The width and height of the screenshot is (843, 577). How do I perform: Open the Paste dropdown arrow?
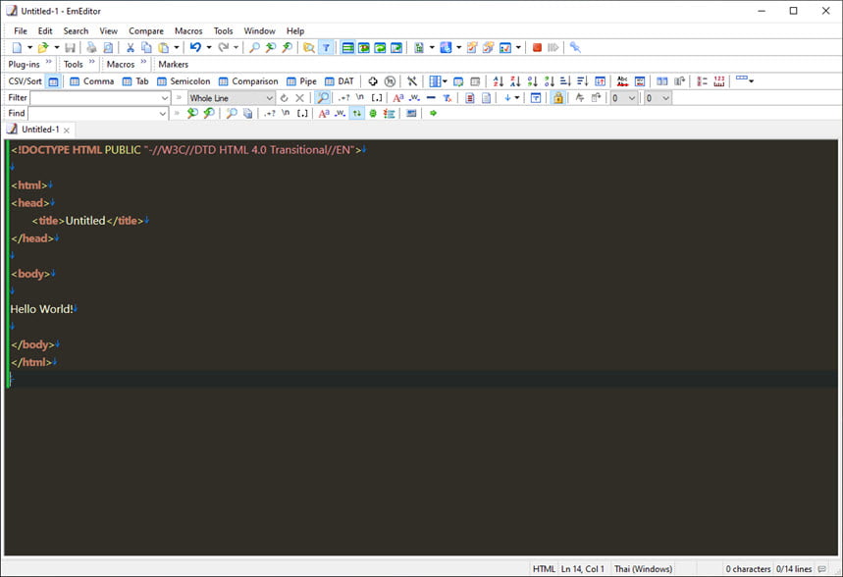pyautogui.click(x=177, y=47)
